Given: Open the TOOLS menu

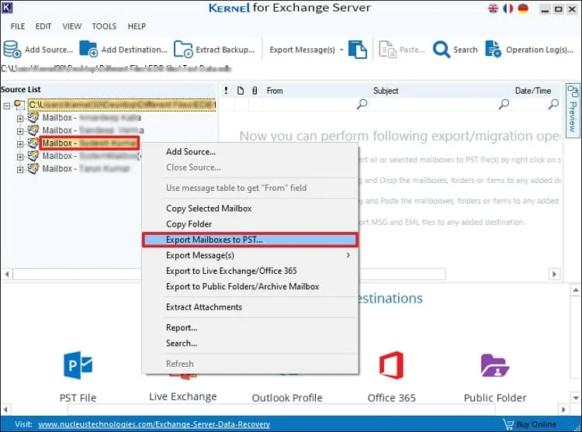Looking at the screenshot, I should click(104, 26).
